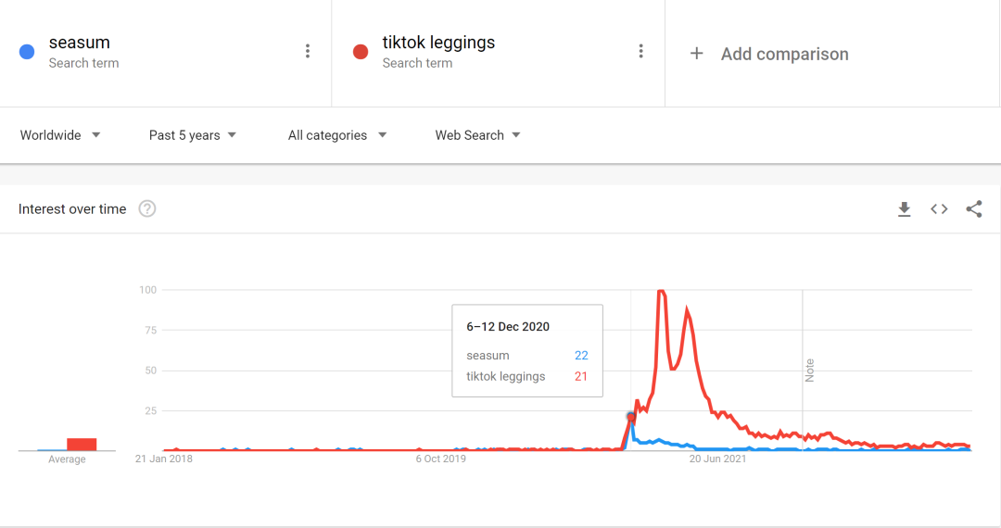This screenshot has width=1001, height=528.
Task: Open the Web Search type dropdown
Action: click(x=478, y=135)
